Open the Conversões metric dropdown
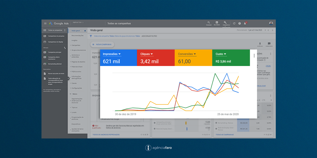Viewport: 317px width, 158px height. [187, 54]
